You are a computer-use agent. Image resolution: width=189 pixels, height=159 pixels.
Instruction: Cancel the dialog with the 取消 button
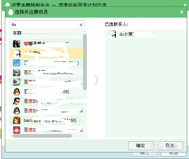(170, 146)
